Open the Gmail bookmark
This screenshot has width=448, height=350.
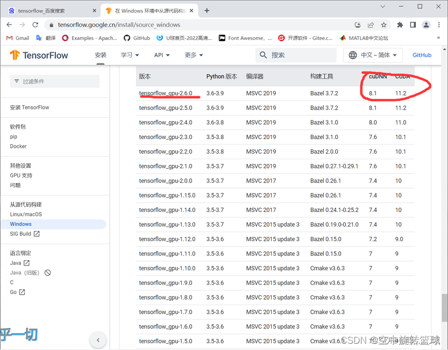(x=18, y=38)
